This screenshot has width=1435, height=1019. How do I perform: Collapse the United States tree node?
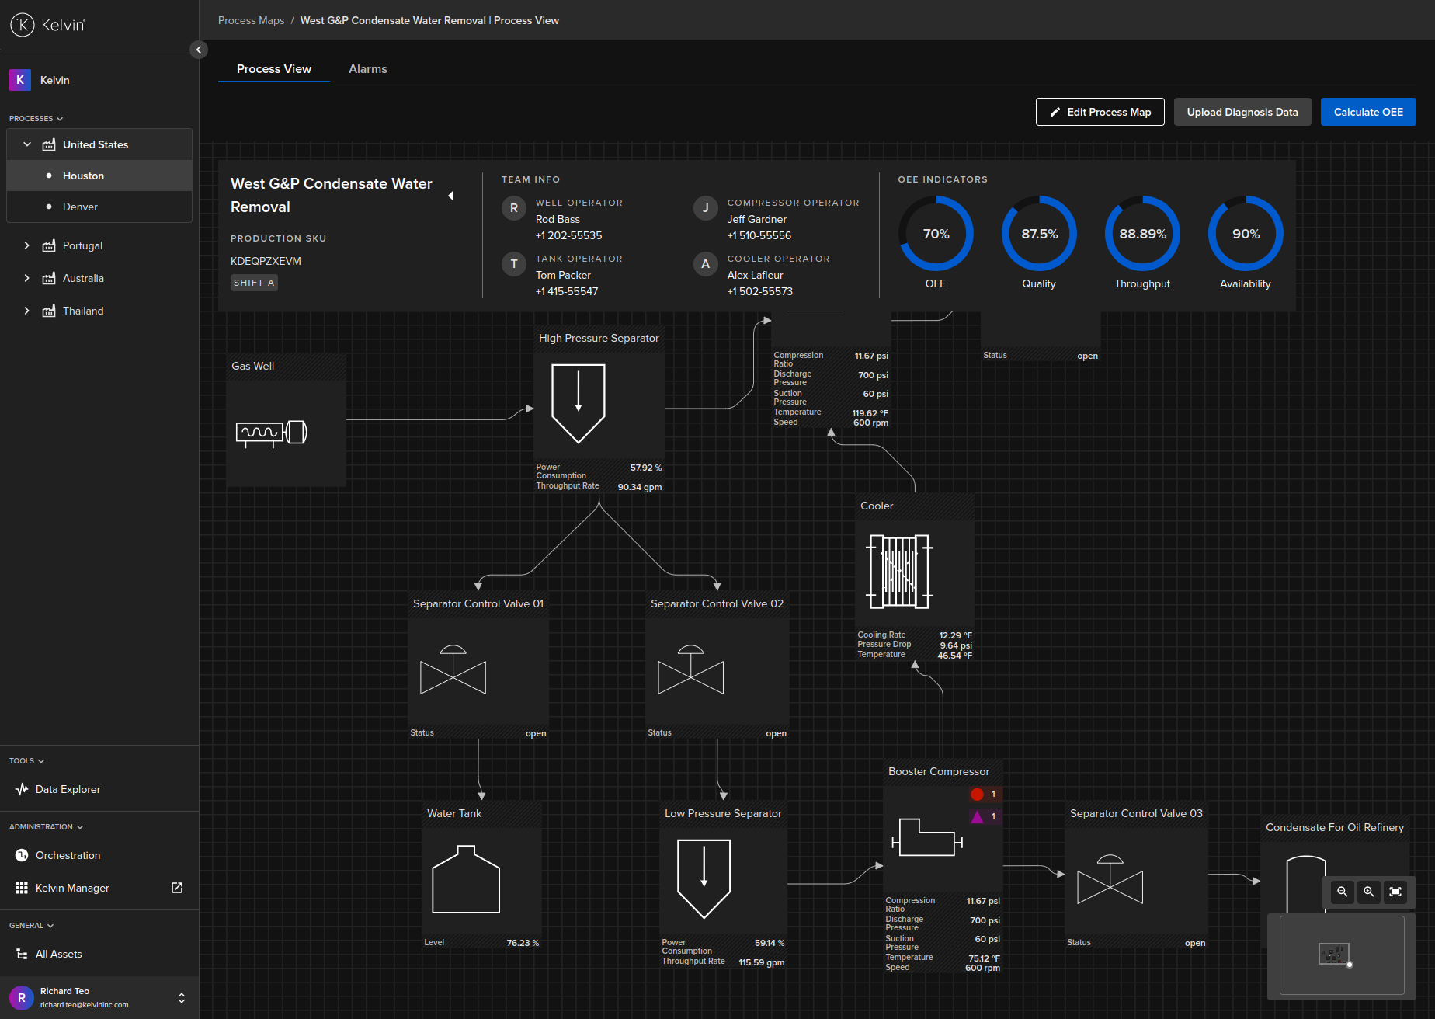27,144
